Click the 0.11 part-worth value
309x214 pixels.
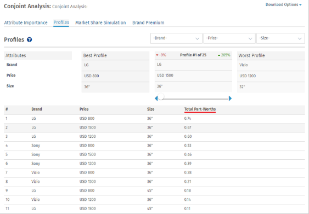pyautogui.click(x=187, y=209)
